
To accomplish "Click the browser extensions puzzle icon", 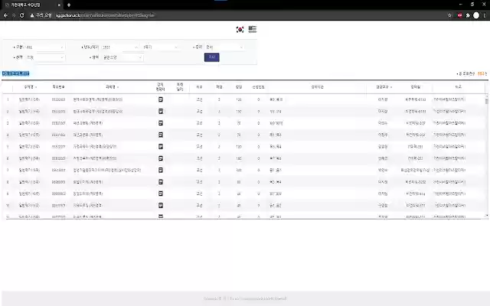I will 466,15.
